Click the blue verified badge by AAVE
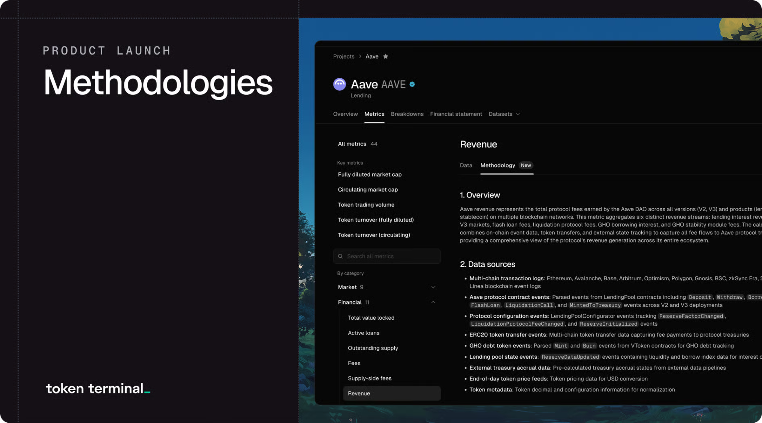Viewport: 762px width, 423px height. pyautogui.click(x=412, y=84)
